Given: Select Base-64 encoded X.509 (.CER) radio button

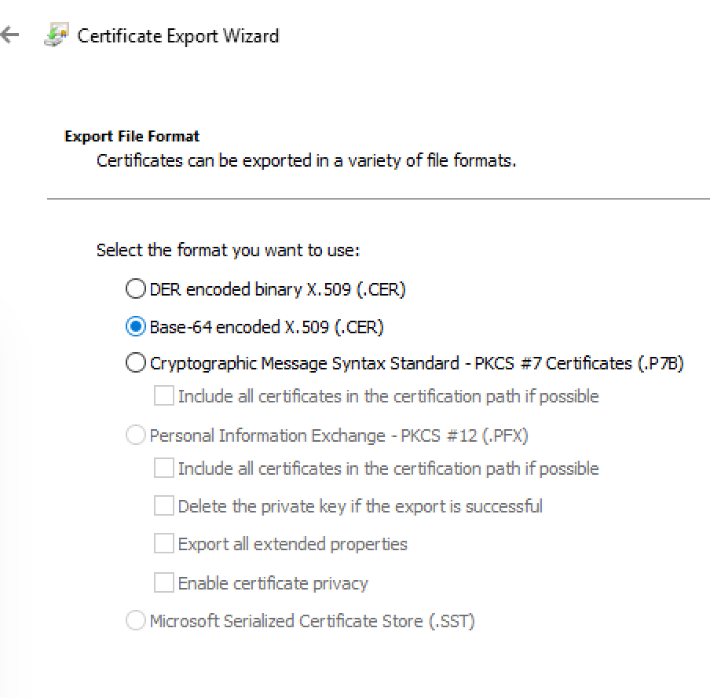Looking at the screenshot, I should (x=135, y=326).
